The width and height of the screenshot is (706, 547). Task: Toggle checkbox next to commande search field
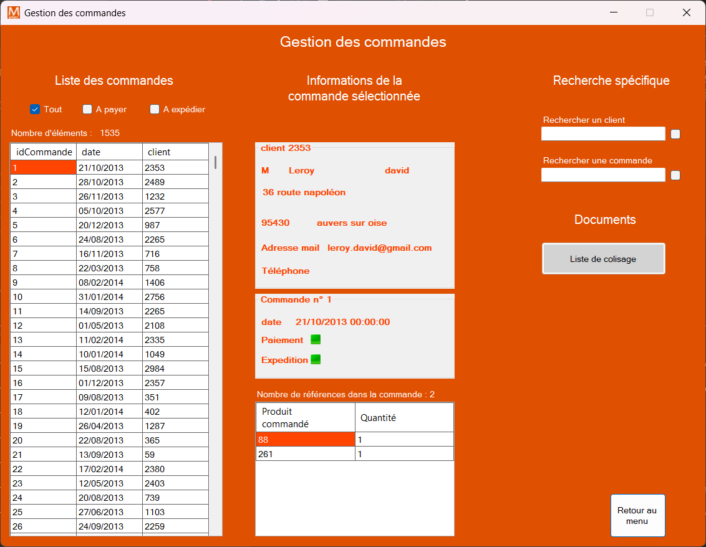coord(675,175)
